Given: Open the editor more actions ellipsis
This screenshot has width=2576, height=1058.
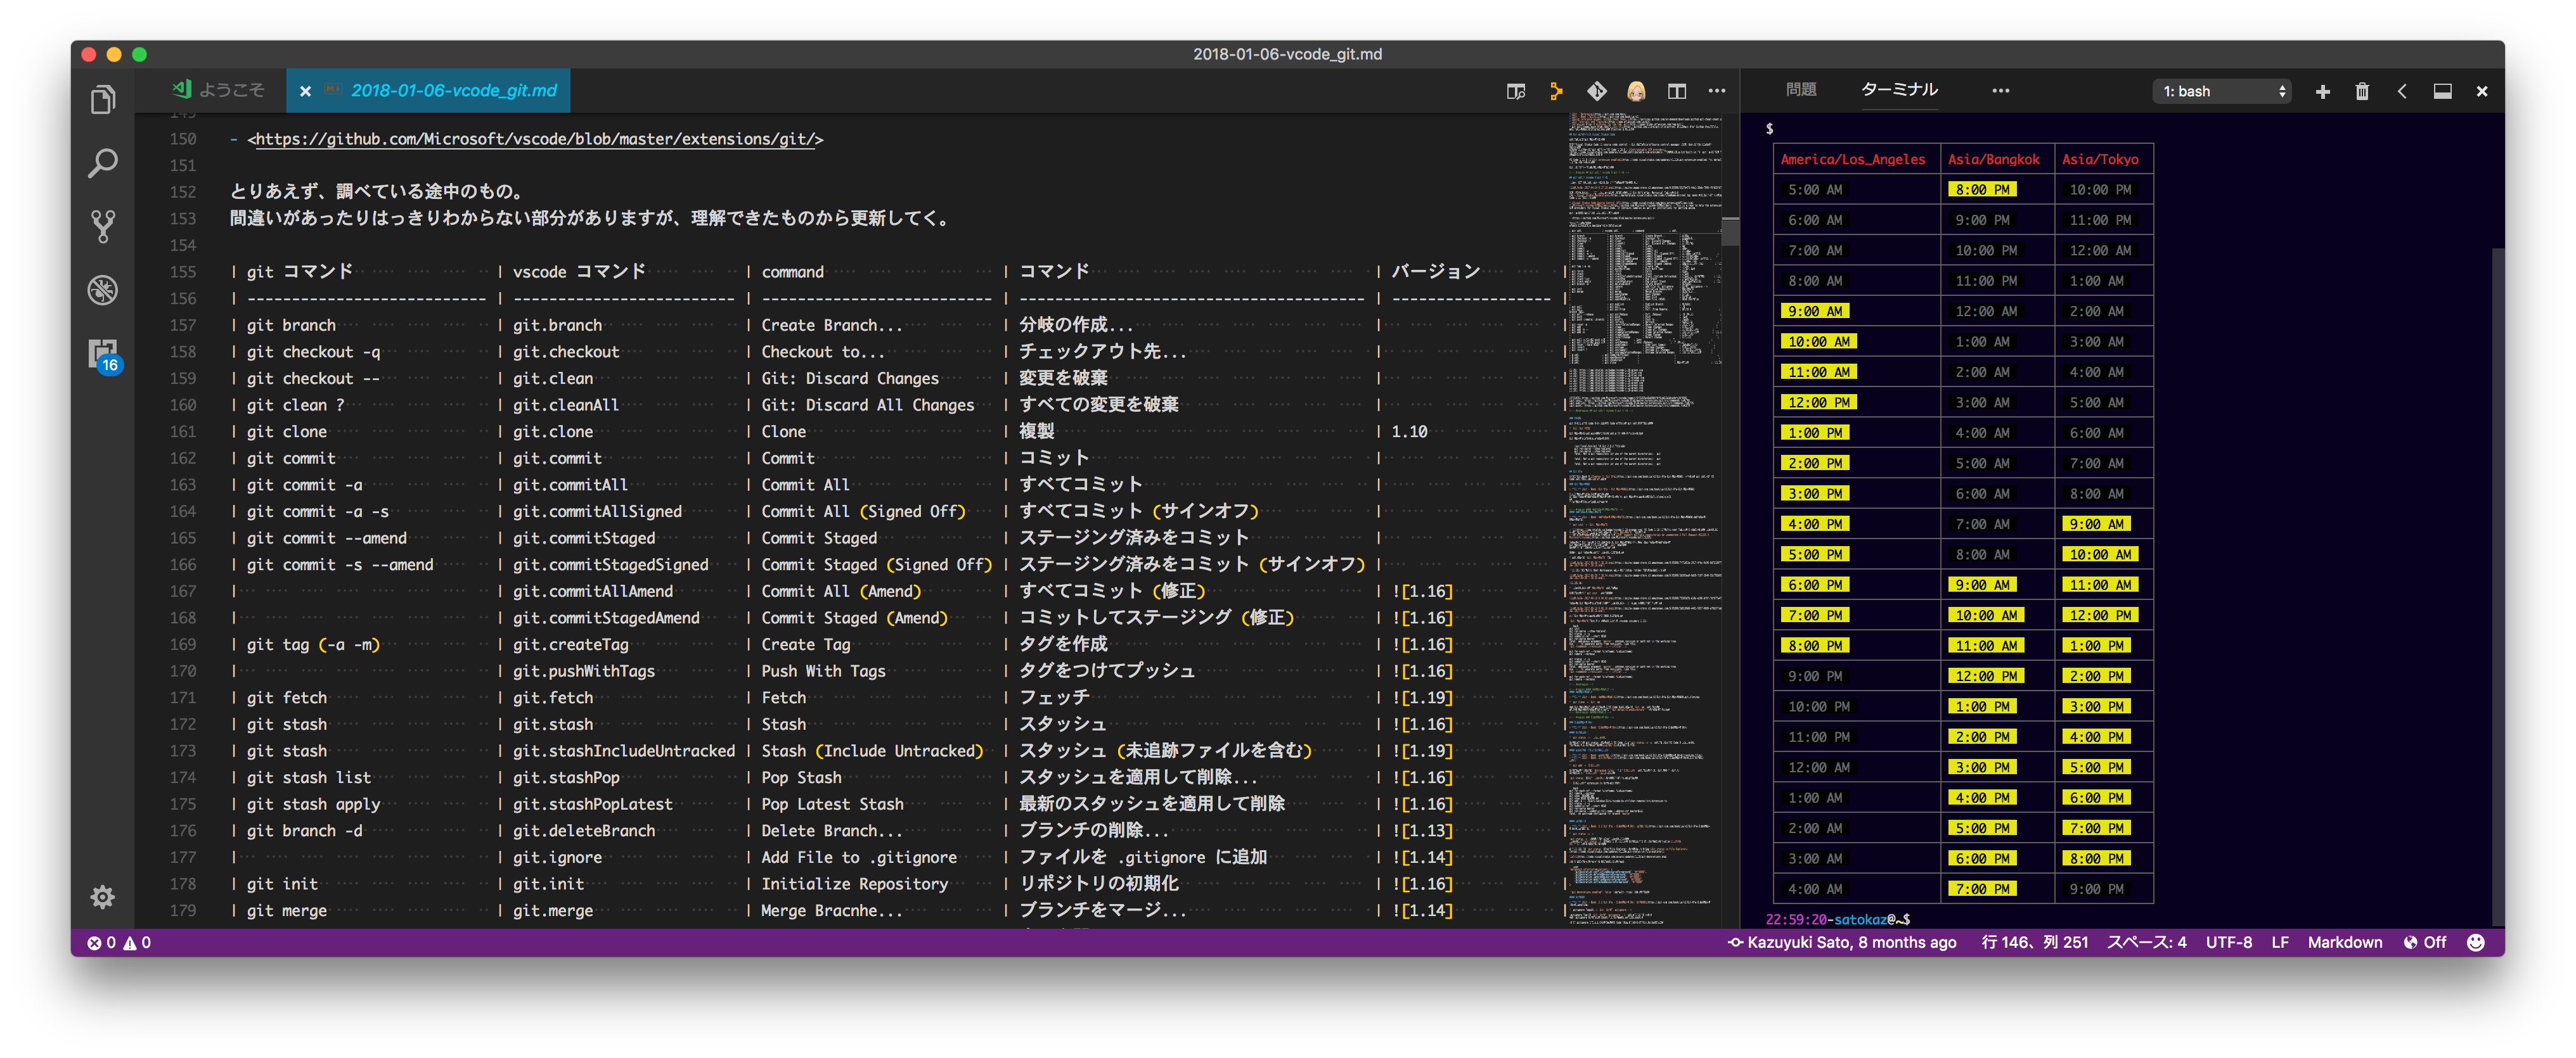Looking at the screenshot, I should point(1717,91).
